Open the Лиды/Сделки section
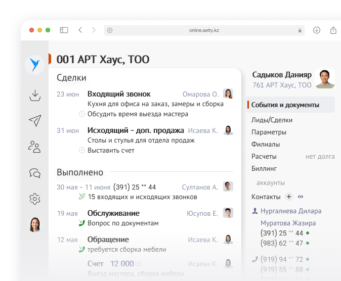The width and height of the screenshot is (341, 281). point(272,120)
